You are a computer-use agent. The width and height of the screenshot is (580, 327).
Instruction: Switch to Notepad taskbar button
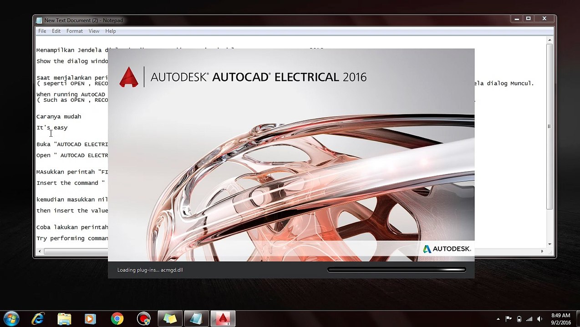click(196, 319)
